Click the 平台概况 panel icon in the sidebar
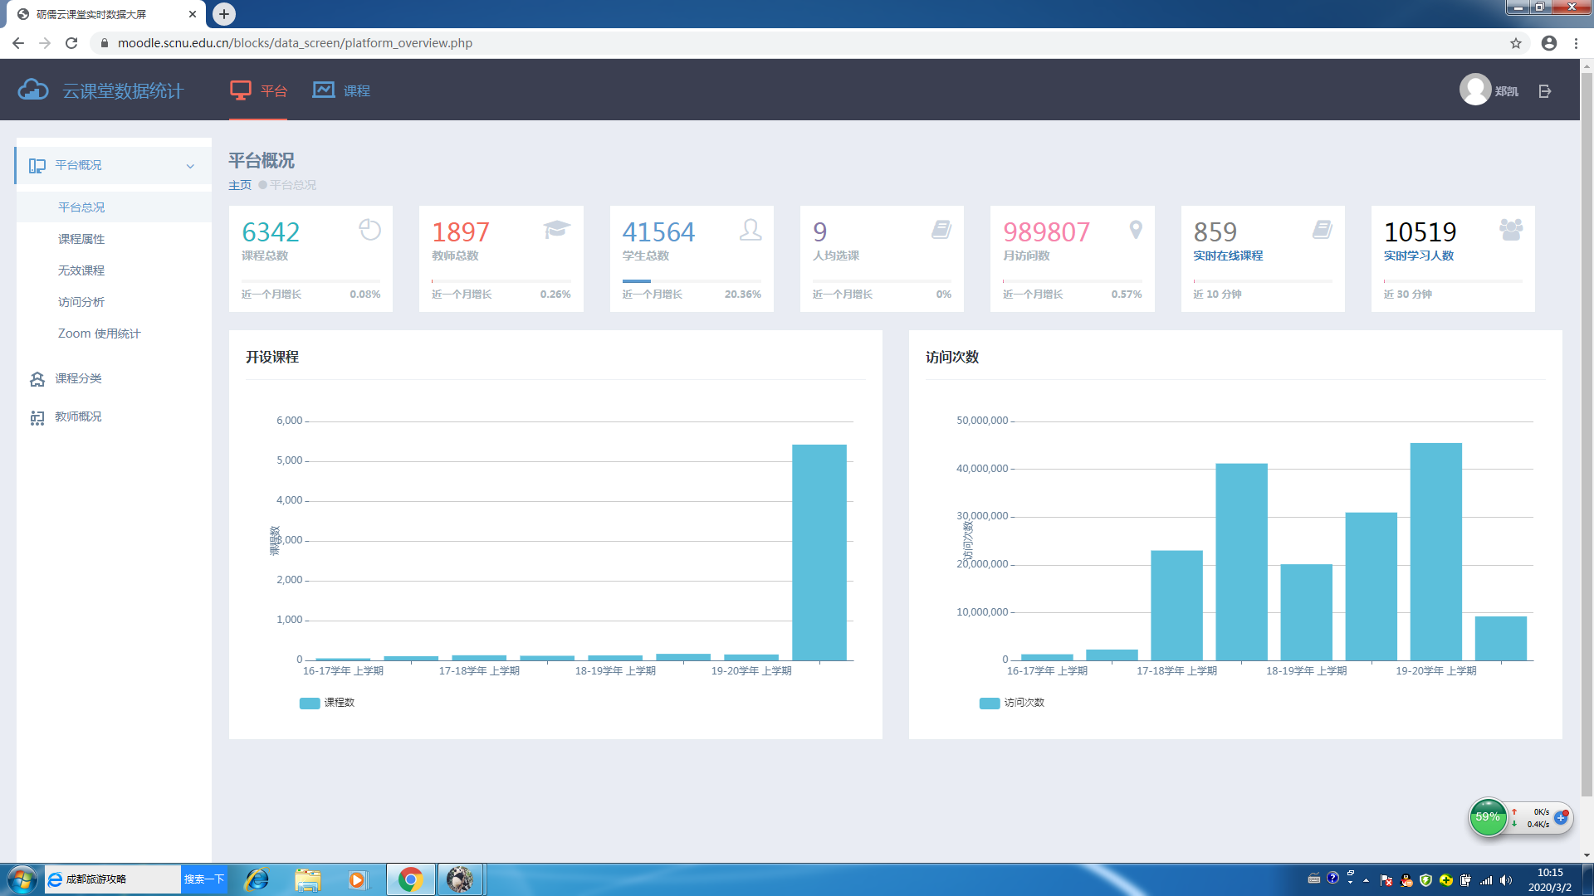Screen dimensions: 1594x896 click(x=37, y=166)
